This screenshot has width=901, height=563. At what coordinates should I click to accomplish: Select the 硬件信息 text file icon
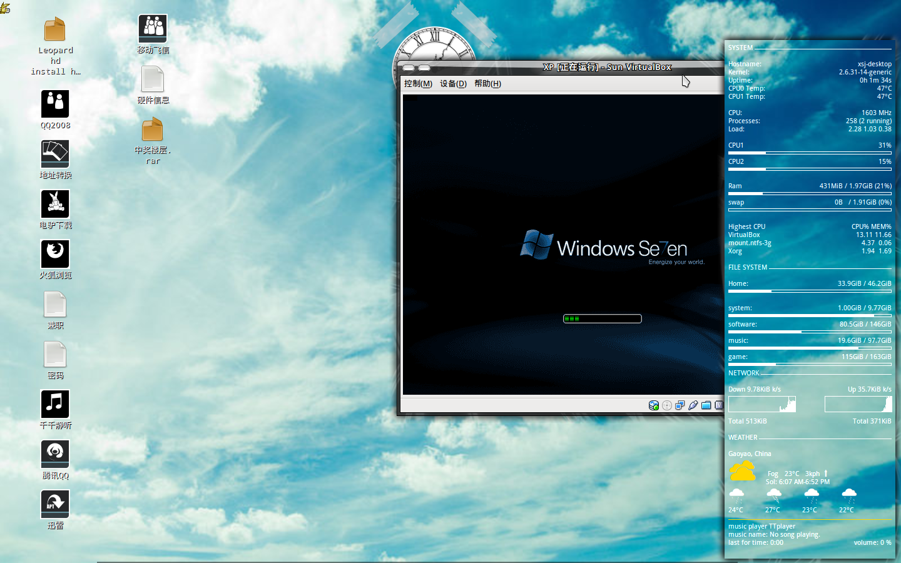pyautogui.click(x=153, y=79)
